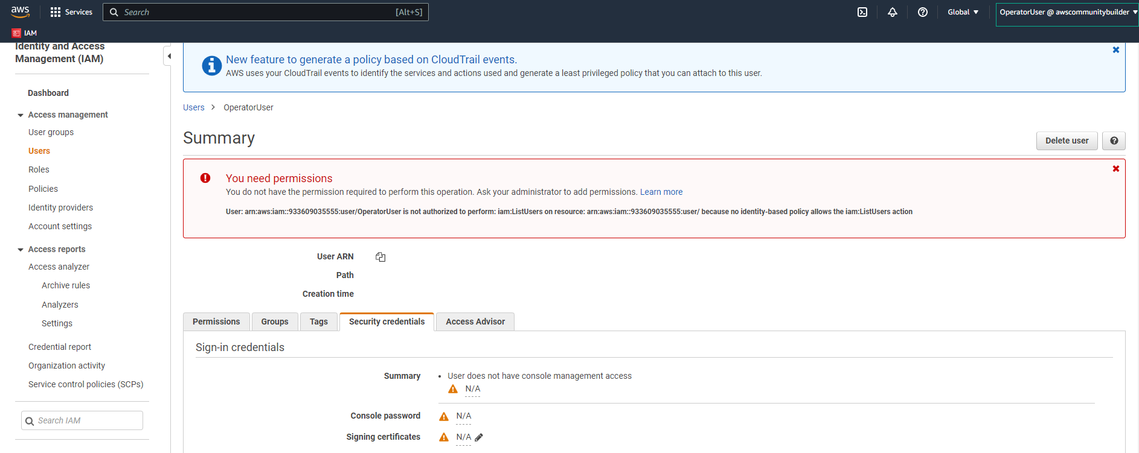1139x453 pixels.
Task: Focus the top Search bar
Action: click(x=266, y=12)
